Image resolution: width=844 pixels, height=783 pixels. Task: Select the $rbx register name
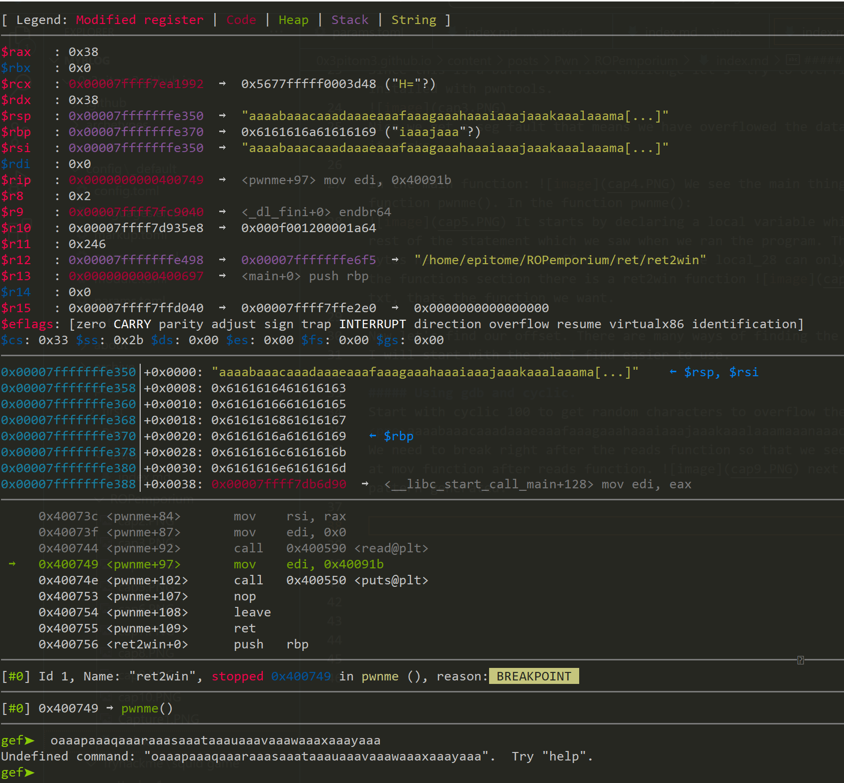(16, 68)
